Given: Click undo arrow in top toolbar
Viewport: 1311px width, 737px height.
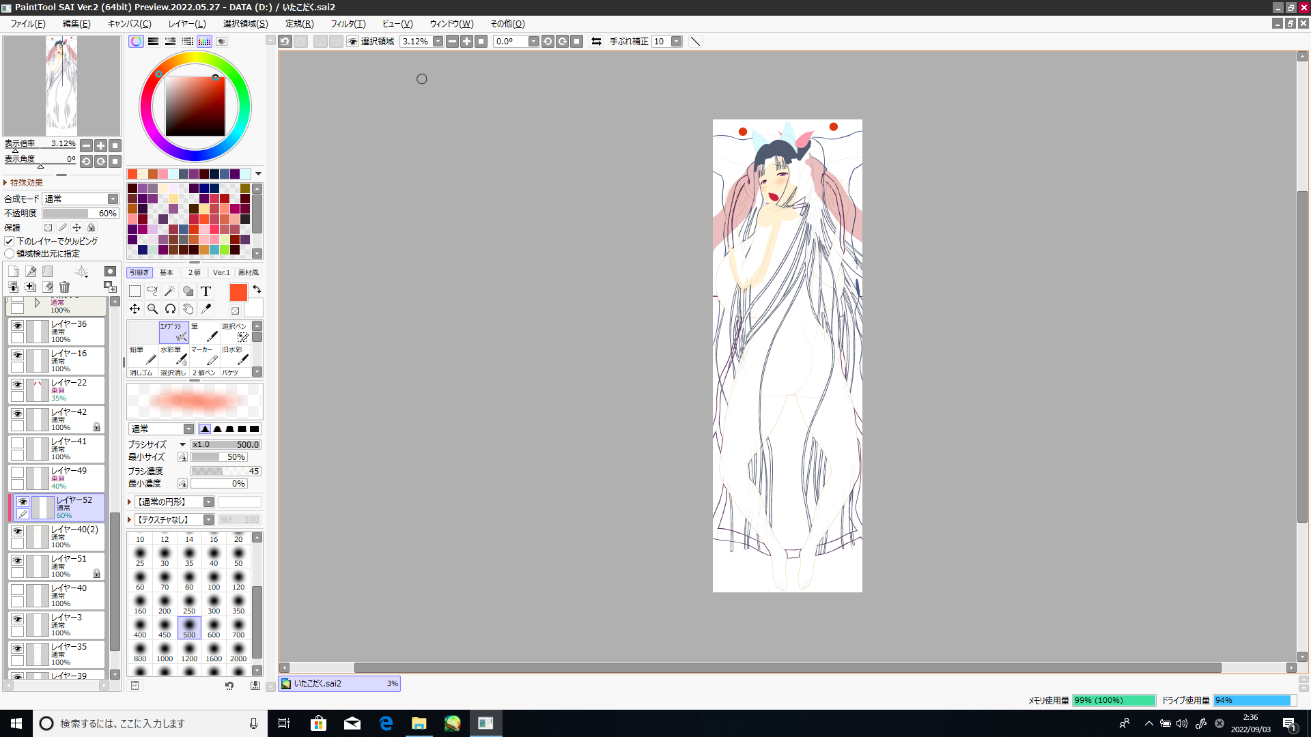Looking at the screenshot, I should click(285, 42).
